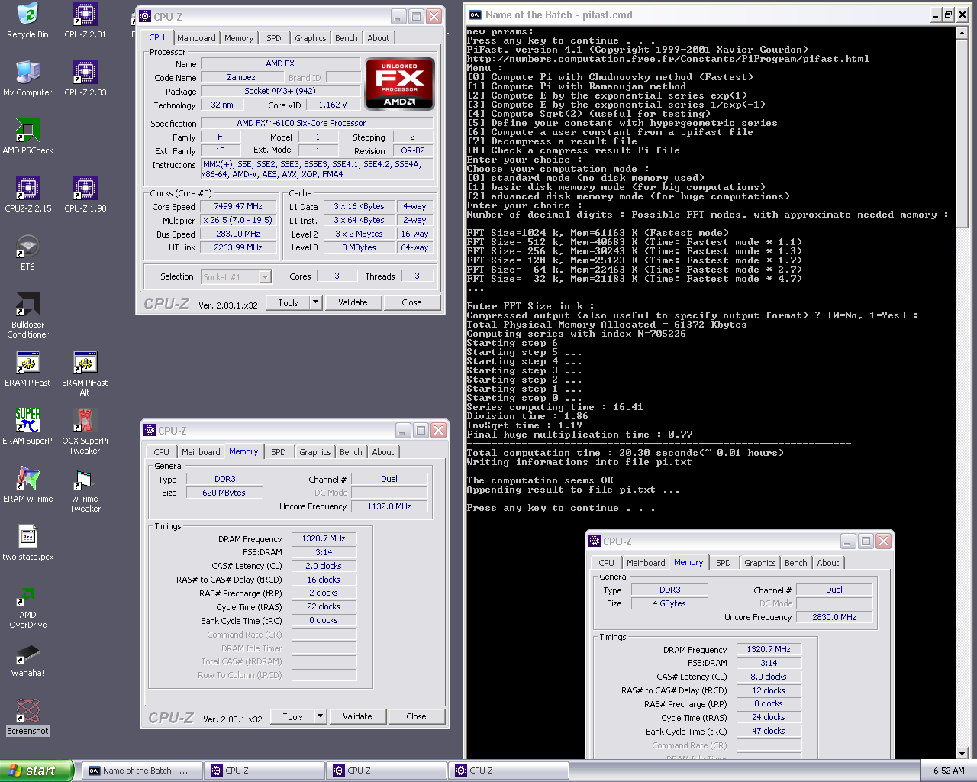Click Validate in the top CPU-Z window
This screenshot has height=782, width=977.
[x=353, y=302]
